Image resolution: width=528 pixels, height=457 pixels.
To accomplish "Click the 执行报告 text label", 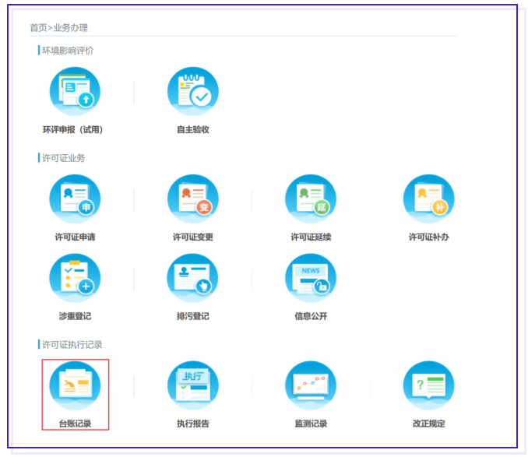I will [193, 424].
